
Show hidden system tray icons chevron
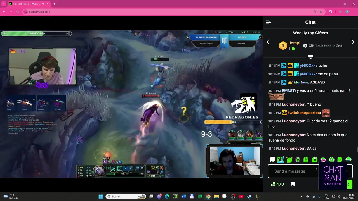[x=302, y=197]
